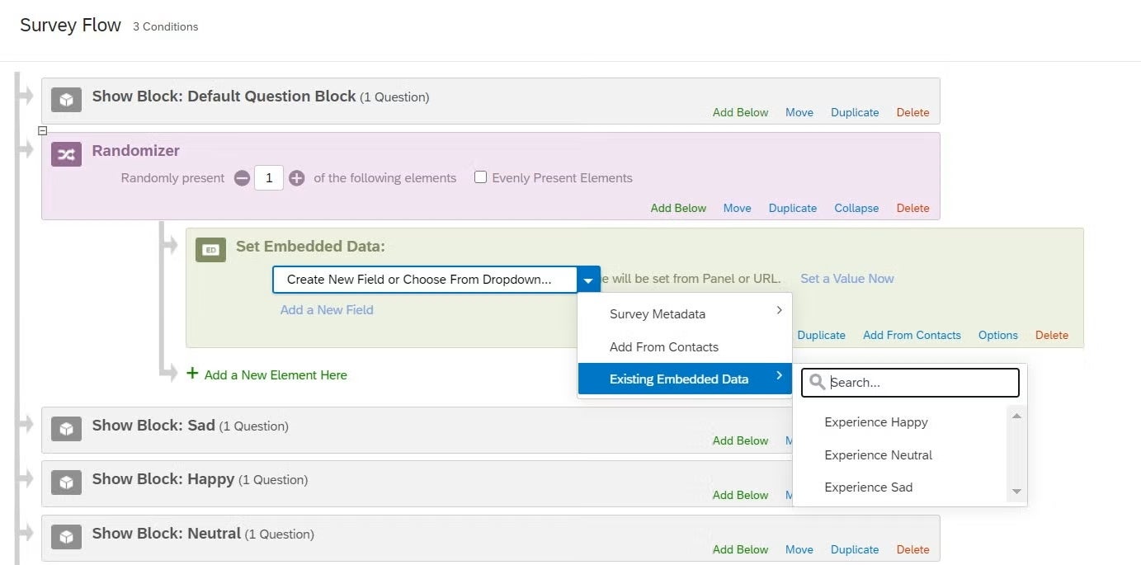Delete the Randomizer element
1141x565 pixels.
(912, 208)
